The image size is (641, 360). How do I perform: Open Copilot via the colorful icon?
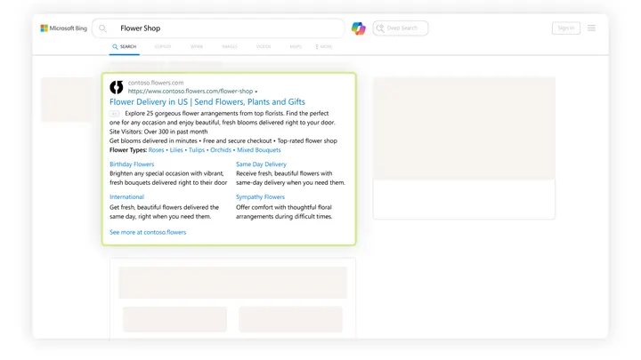[359, 28]
